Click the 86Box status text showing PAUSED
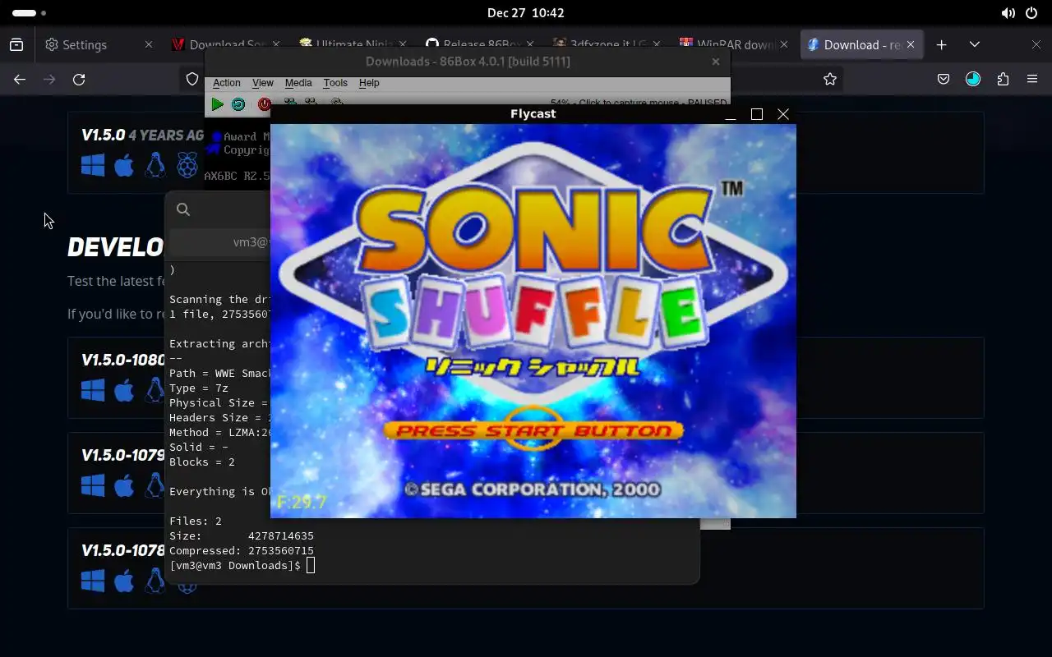The height and width of the screenshot is (657, 1052). [639, 103]
